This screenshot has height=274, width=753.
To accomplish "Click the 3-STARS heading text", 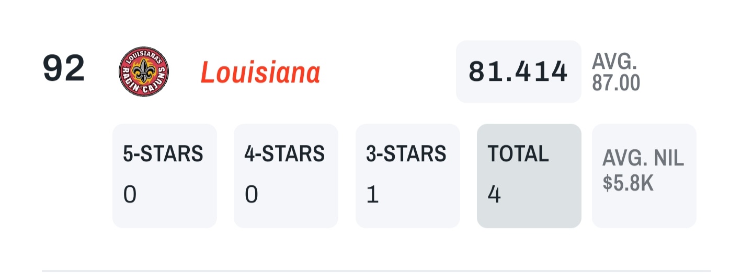I will pos(406,154).
